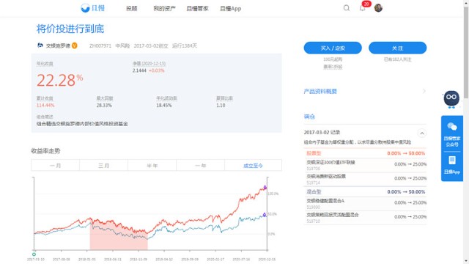
Task: Click the 中风险 risk level label
Action: (x=122, y=45)
